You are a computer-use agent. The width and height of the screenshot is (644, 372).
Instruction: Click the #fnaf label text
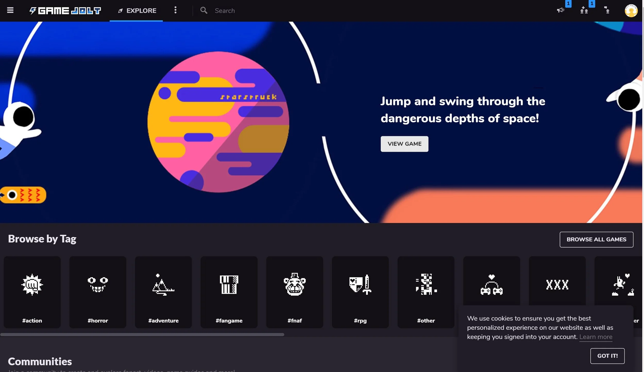click(295, 320)
